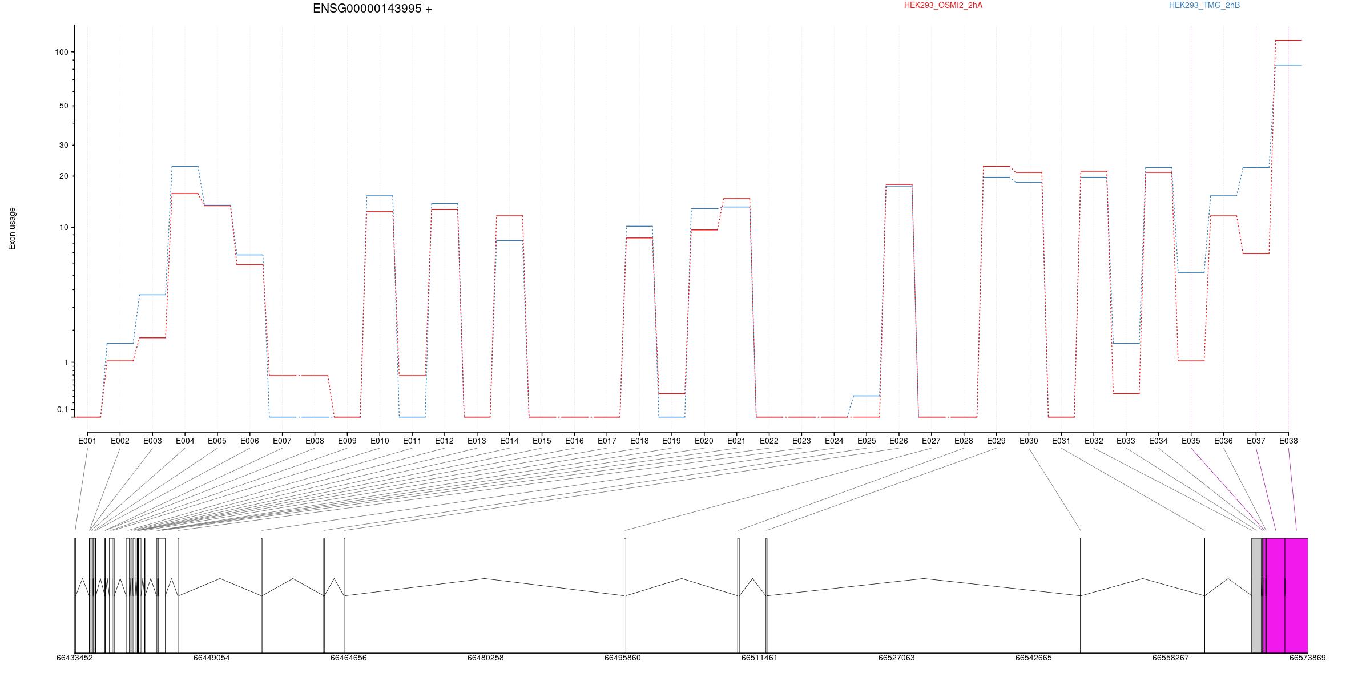Select the HEK293_OSMI2_2hA legend label
The width and height of the screenshot is (1370, 685).
click(943, 5)
